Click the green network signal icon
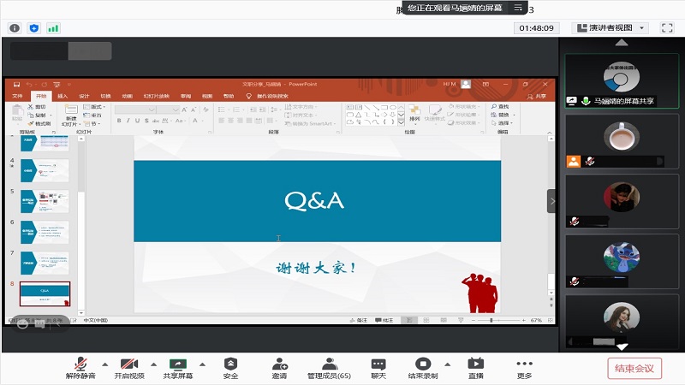The width and height of the screenshot is (685, 385). 53,28
